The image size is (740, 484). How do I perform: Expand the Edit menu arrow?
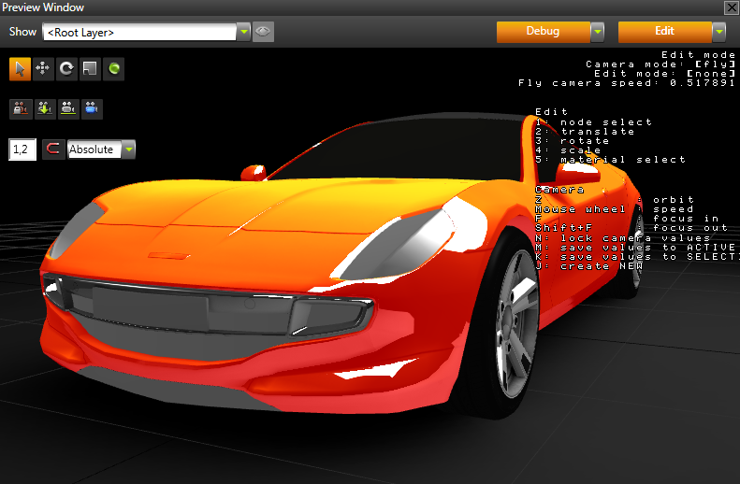[x=718, y=32]
